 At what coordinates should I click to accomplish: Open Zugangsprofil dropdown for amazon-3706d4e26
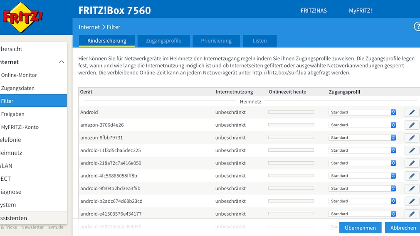362,125
